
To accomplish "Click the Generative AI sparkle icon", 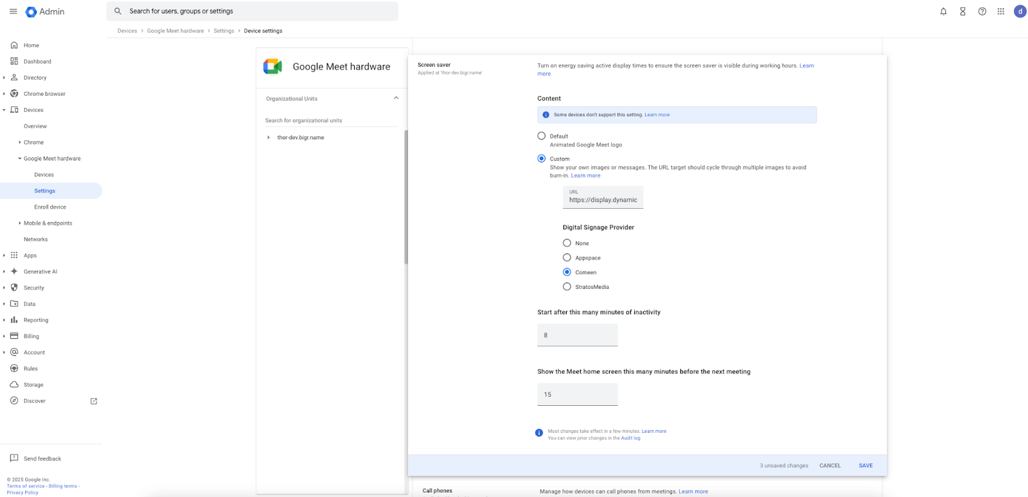I will 14,272.
